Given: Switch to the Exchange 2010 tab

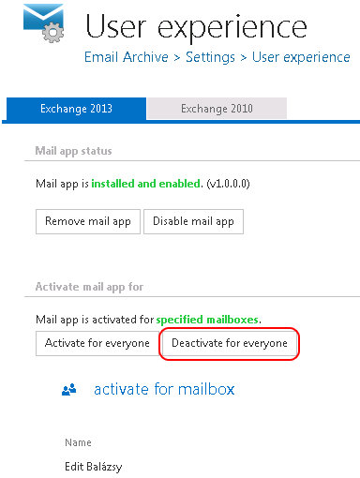Looking at the screenshot, I should point(217,109).
